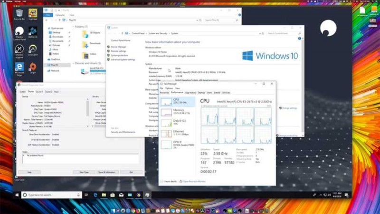This screenshot has height=214, width=380.
Task: Select Memory in Task Manager performance list
Action: pos(177,112)
